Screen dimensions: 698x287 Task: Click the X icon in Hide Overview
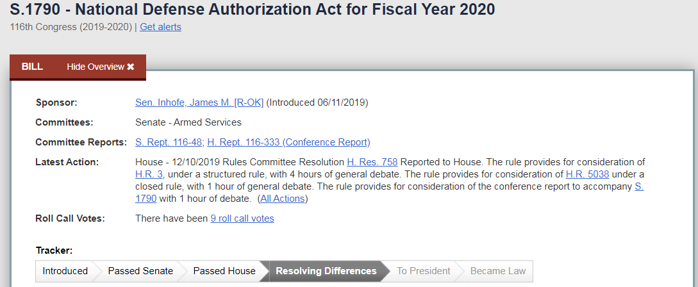131,67
